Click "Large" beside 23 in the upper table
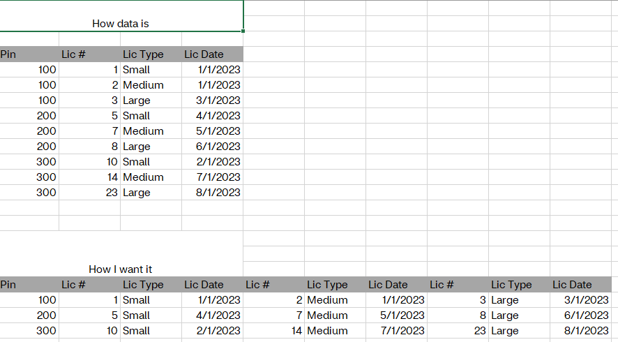The image size is (618, 342). click(137, 192)
